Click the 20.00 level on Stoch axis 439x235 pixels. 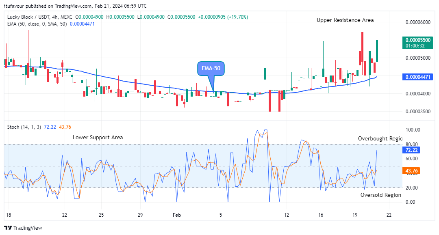tap(411, 188)
